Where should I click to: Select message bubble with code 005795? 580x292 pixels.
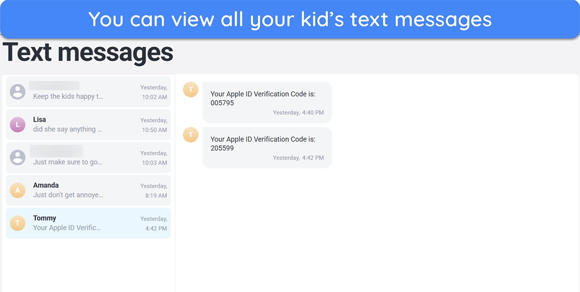click(267, 102)
